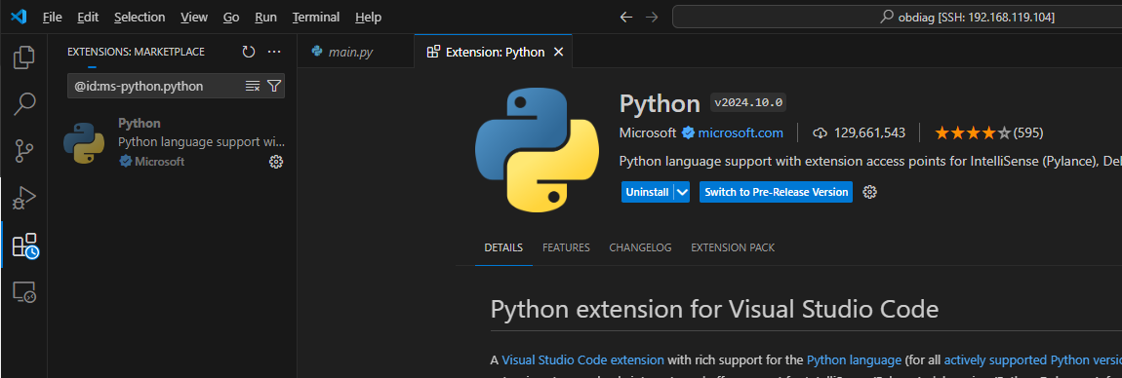Clear the extensions search results
Image resolution: width=1122 pixels, height=378 pixels.
[253, 86]
